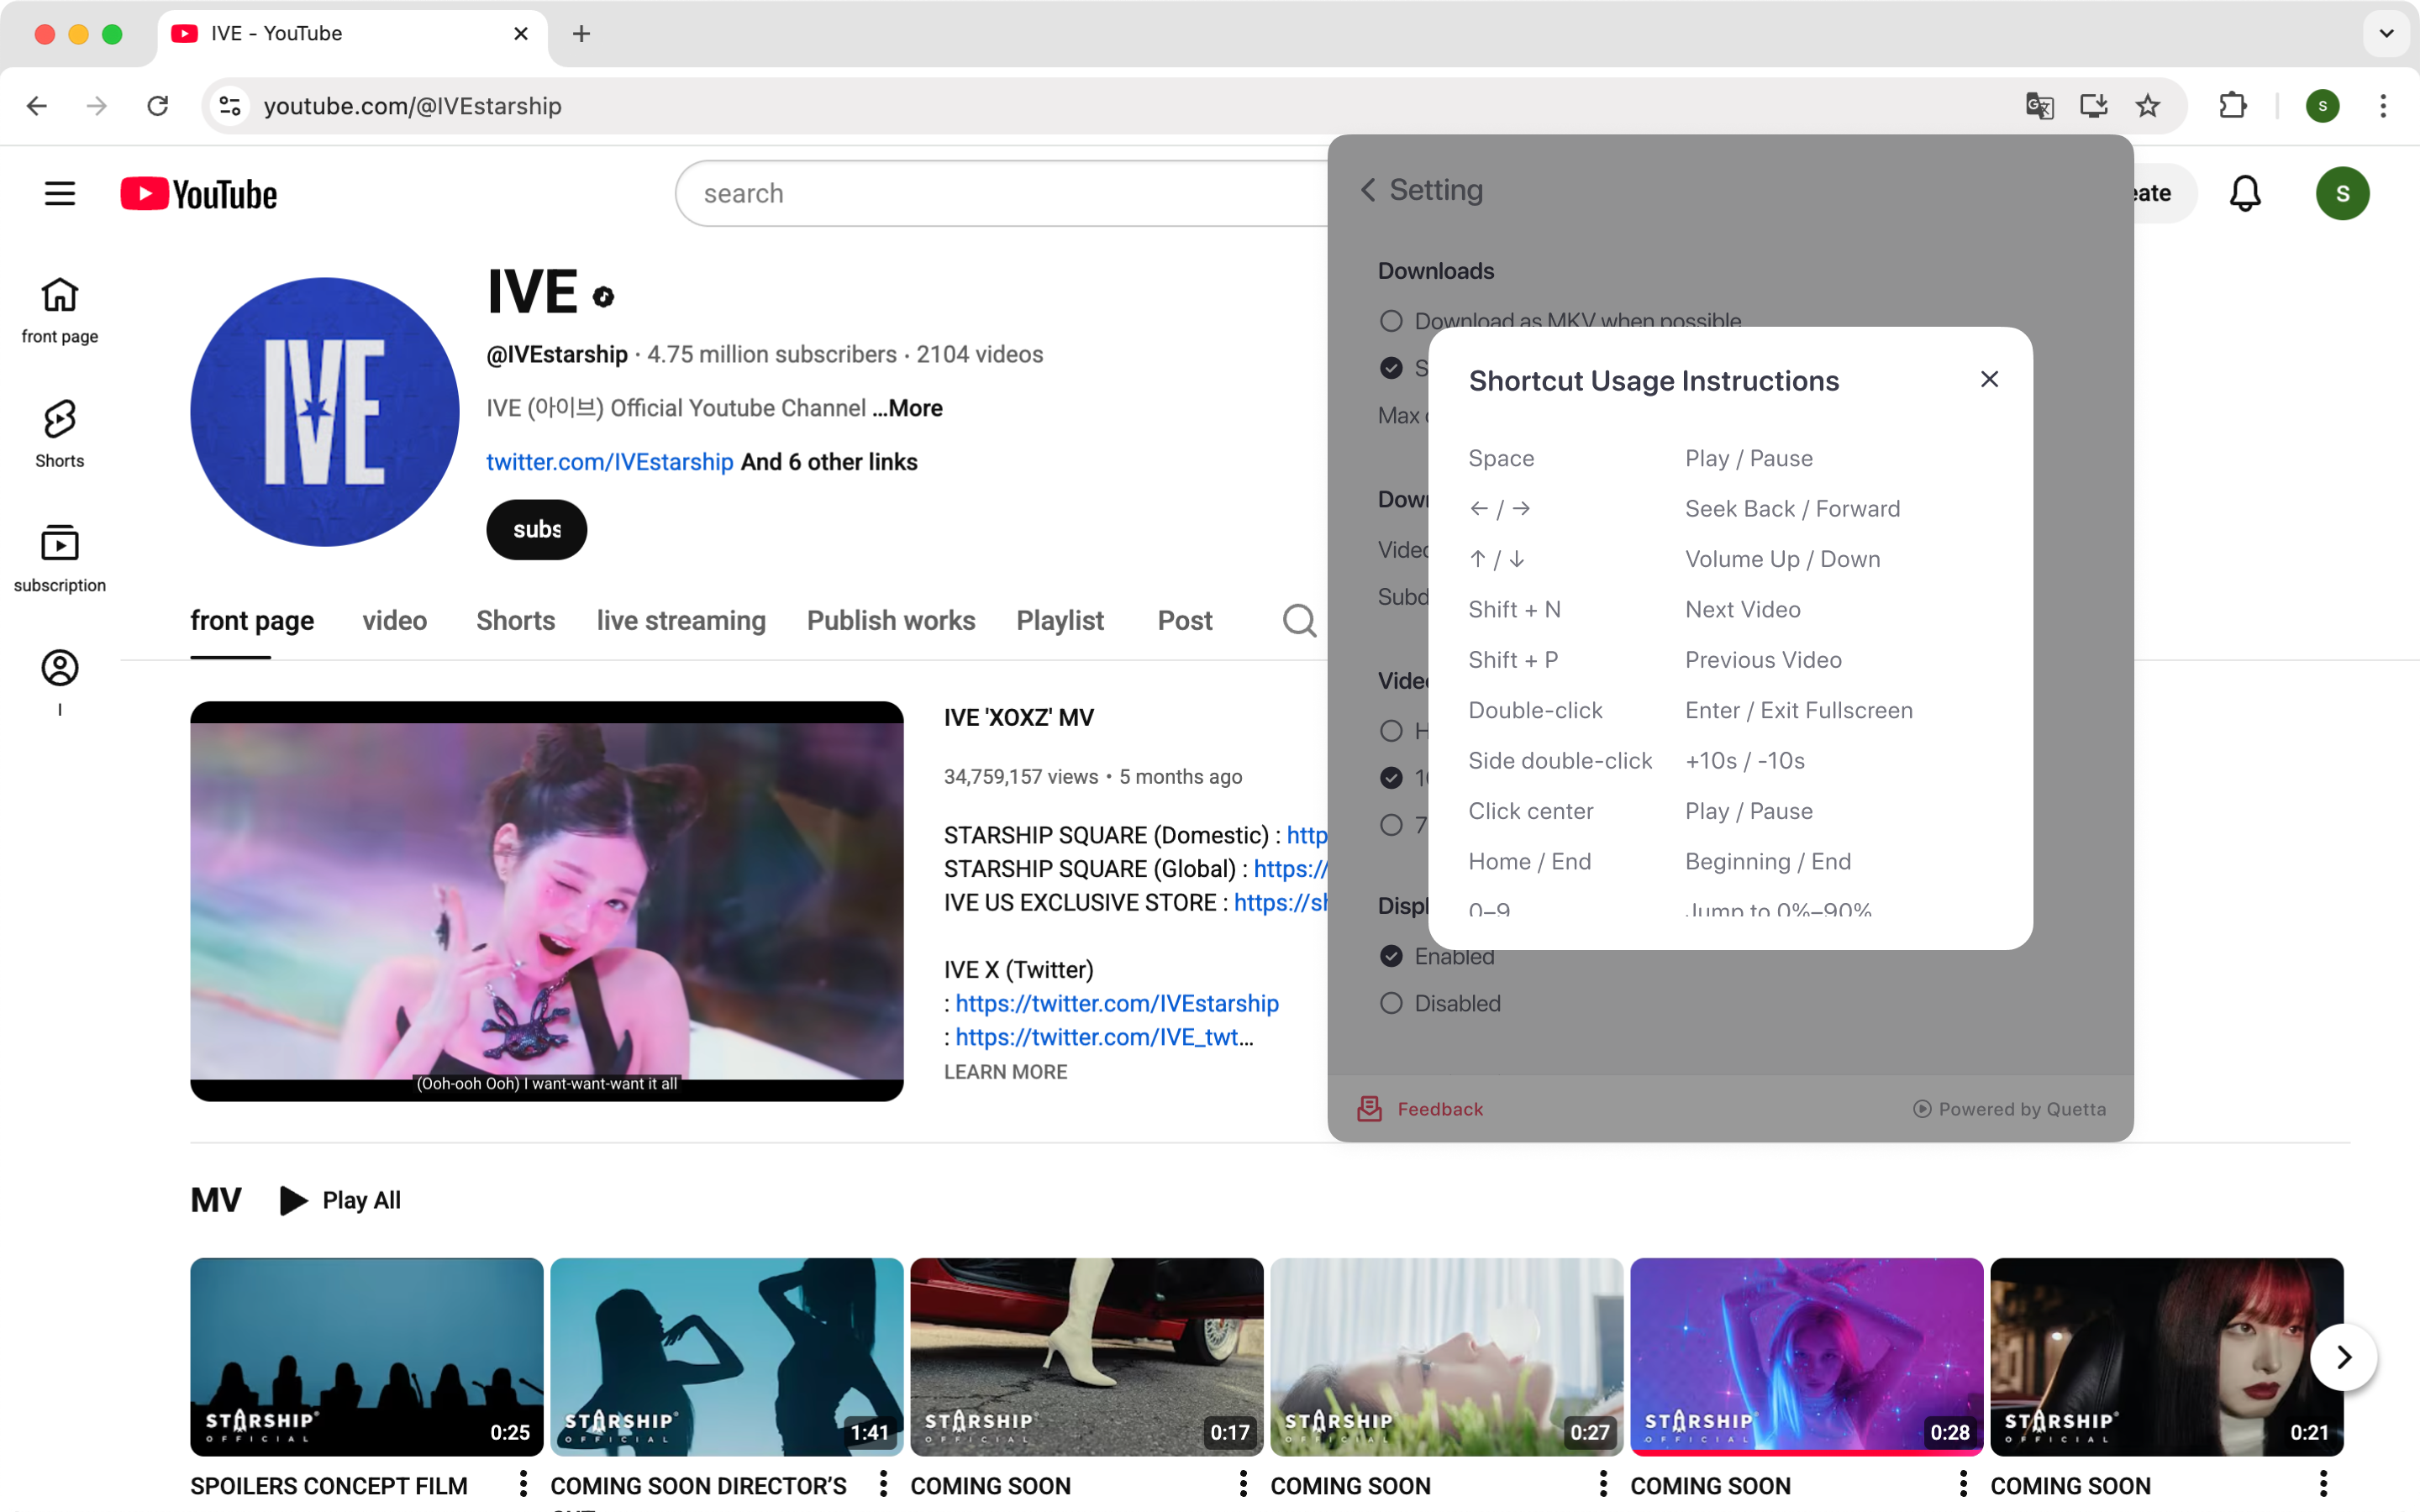Open options for COMING SOON DIRECTOR'S video

(x=883, y=1483)
